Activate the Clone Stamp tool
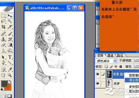 pos(3,39)
